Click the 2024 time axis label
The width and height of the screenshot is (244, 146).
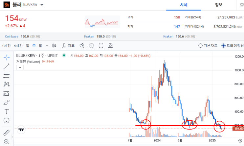(157, 140)
